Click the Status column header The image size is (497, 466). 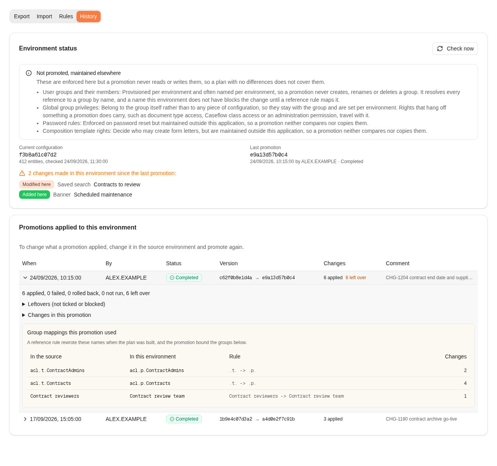[174, 263]
